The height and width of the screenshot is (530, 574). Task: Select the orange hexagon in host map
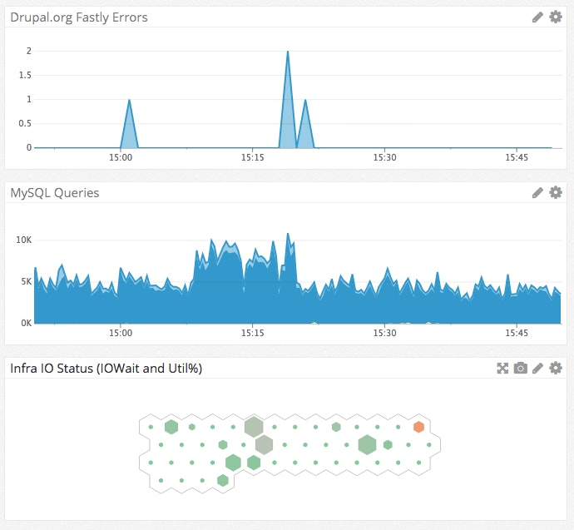click(418, 427)
